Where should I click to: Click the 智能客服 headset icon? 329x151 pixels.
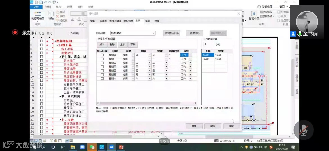(259, 7)
